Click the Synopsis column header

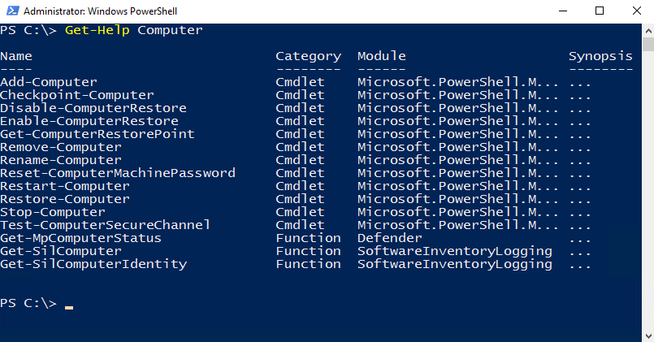point(600,56)
